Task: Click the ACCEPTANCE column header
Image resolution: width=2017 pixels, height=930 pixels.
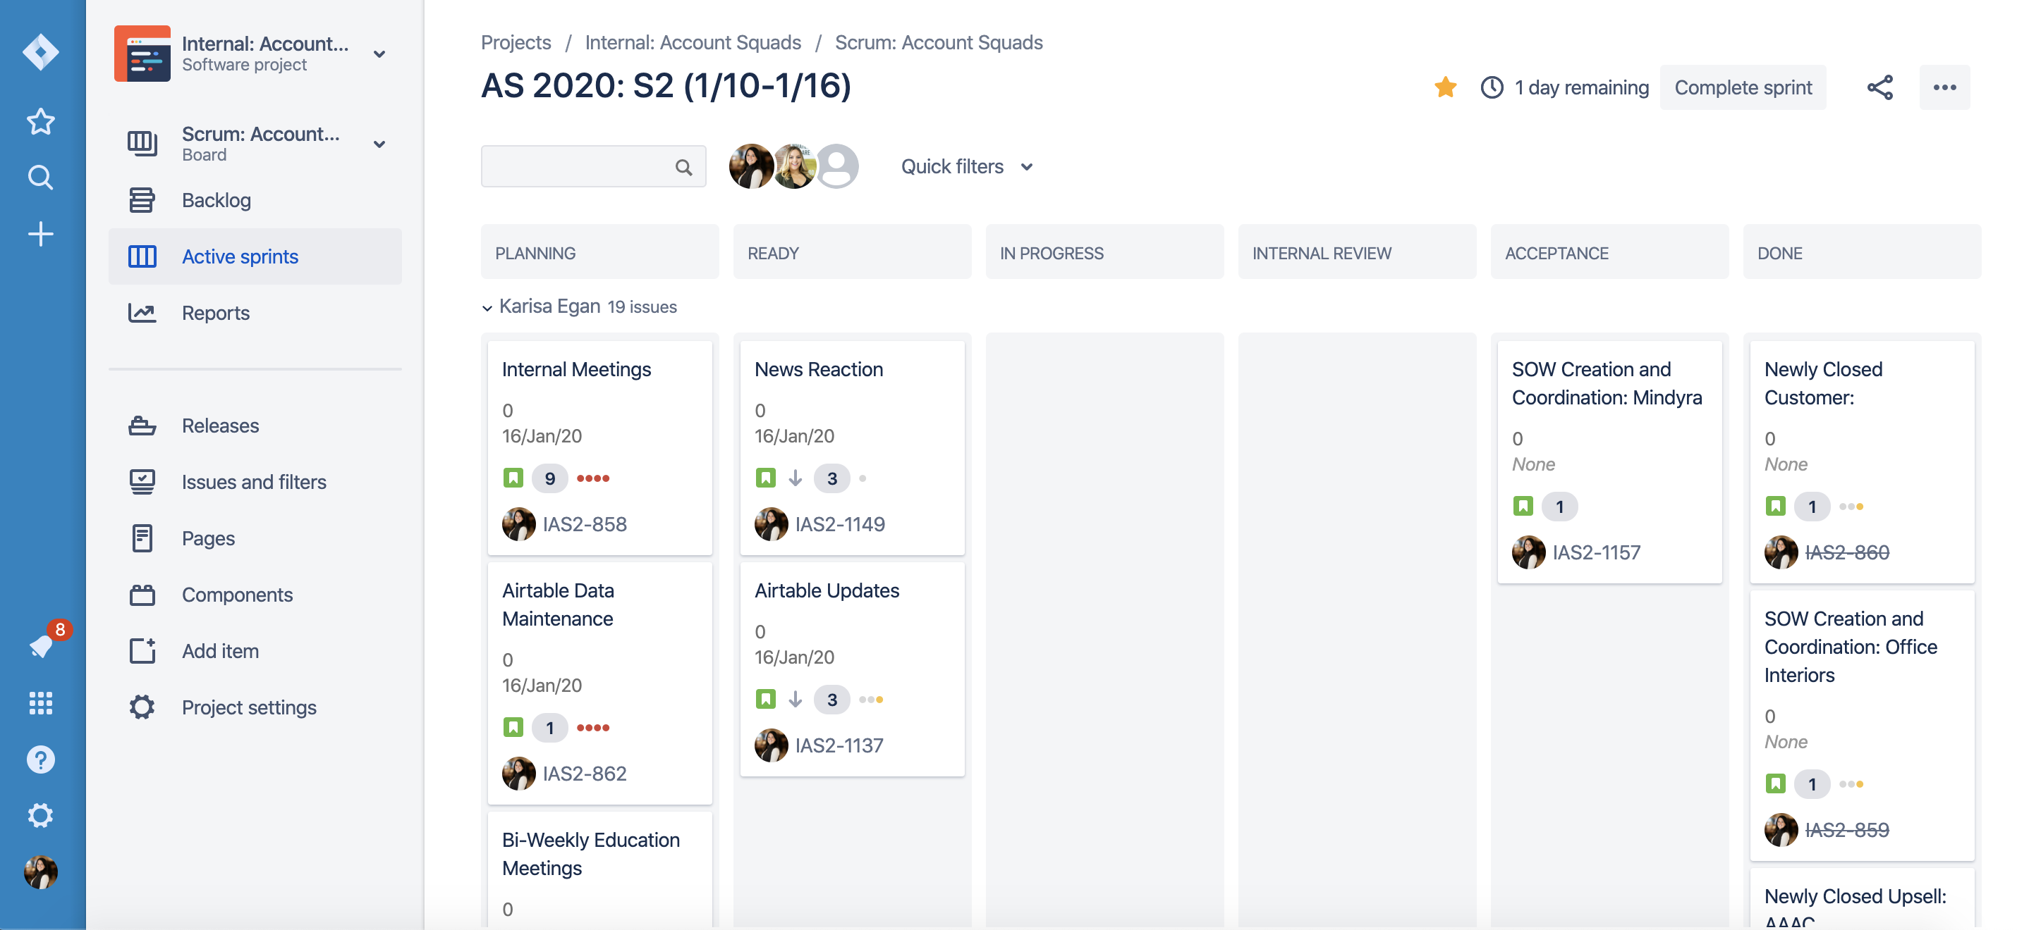Action: (x=1609, y=253)
